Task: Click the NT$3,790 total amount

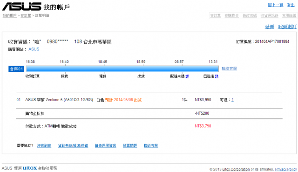Action: coord(203,126)
